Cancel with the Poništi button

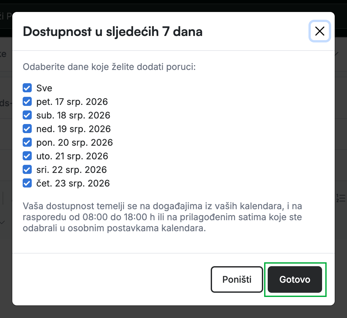tap(237, 279)
